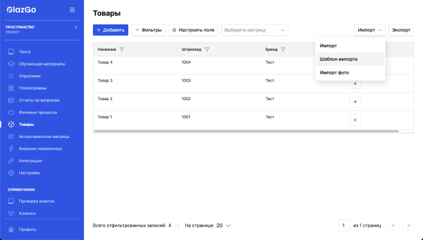The height and width of the screenshot is (240, 423).
Task: Toggle the Импорт dropdown button
Action: point(370,30)
